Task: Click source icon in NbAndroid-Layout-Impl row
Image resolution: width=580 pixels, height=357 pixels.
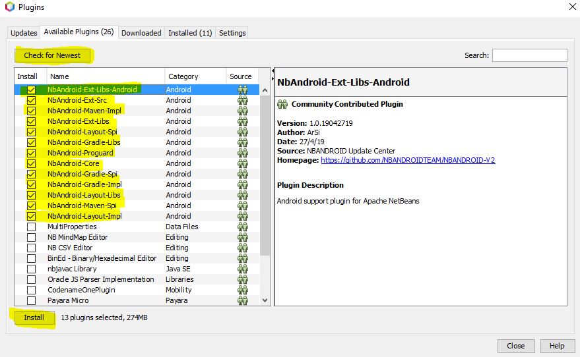Action: pyautogui.click(x=243, y=216)
